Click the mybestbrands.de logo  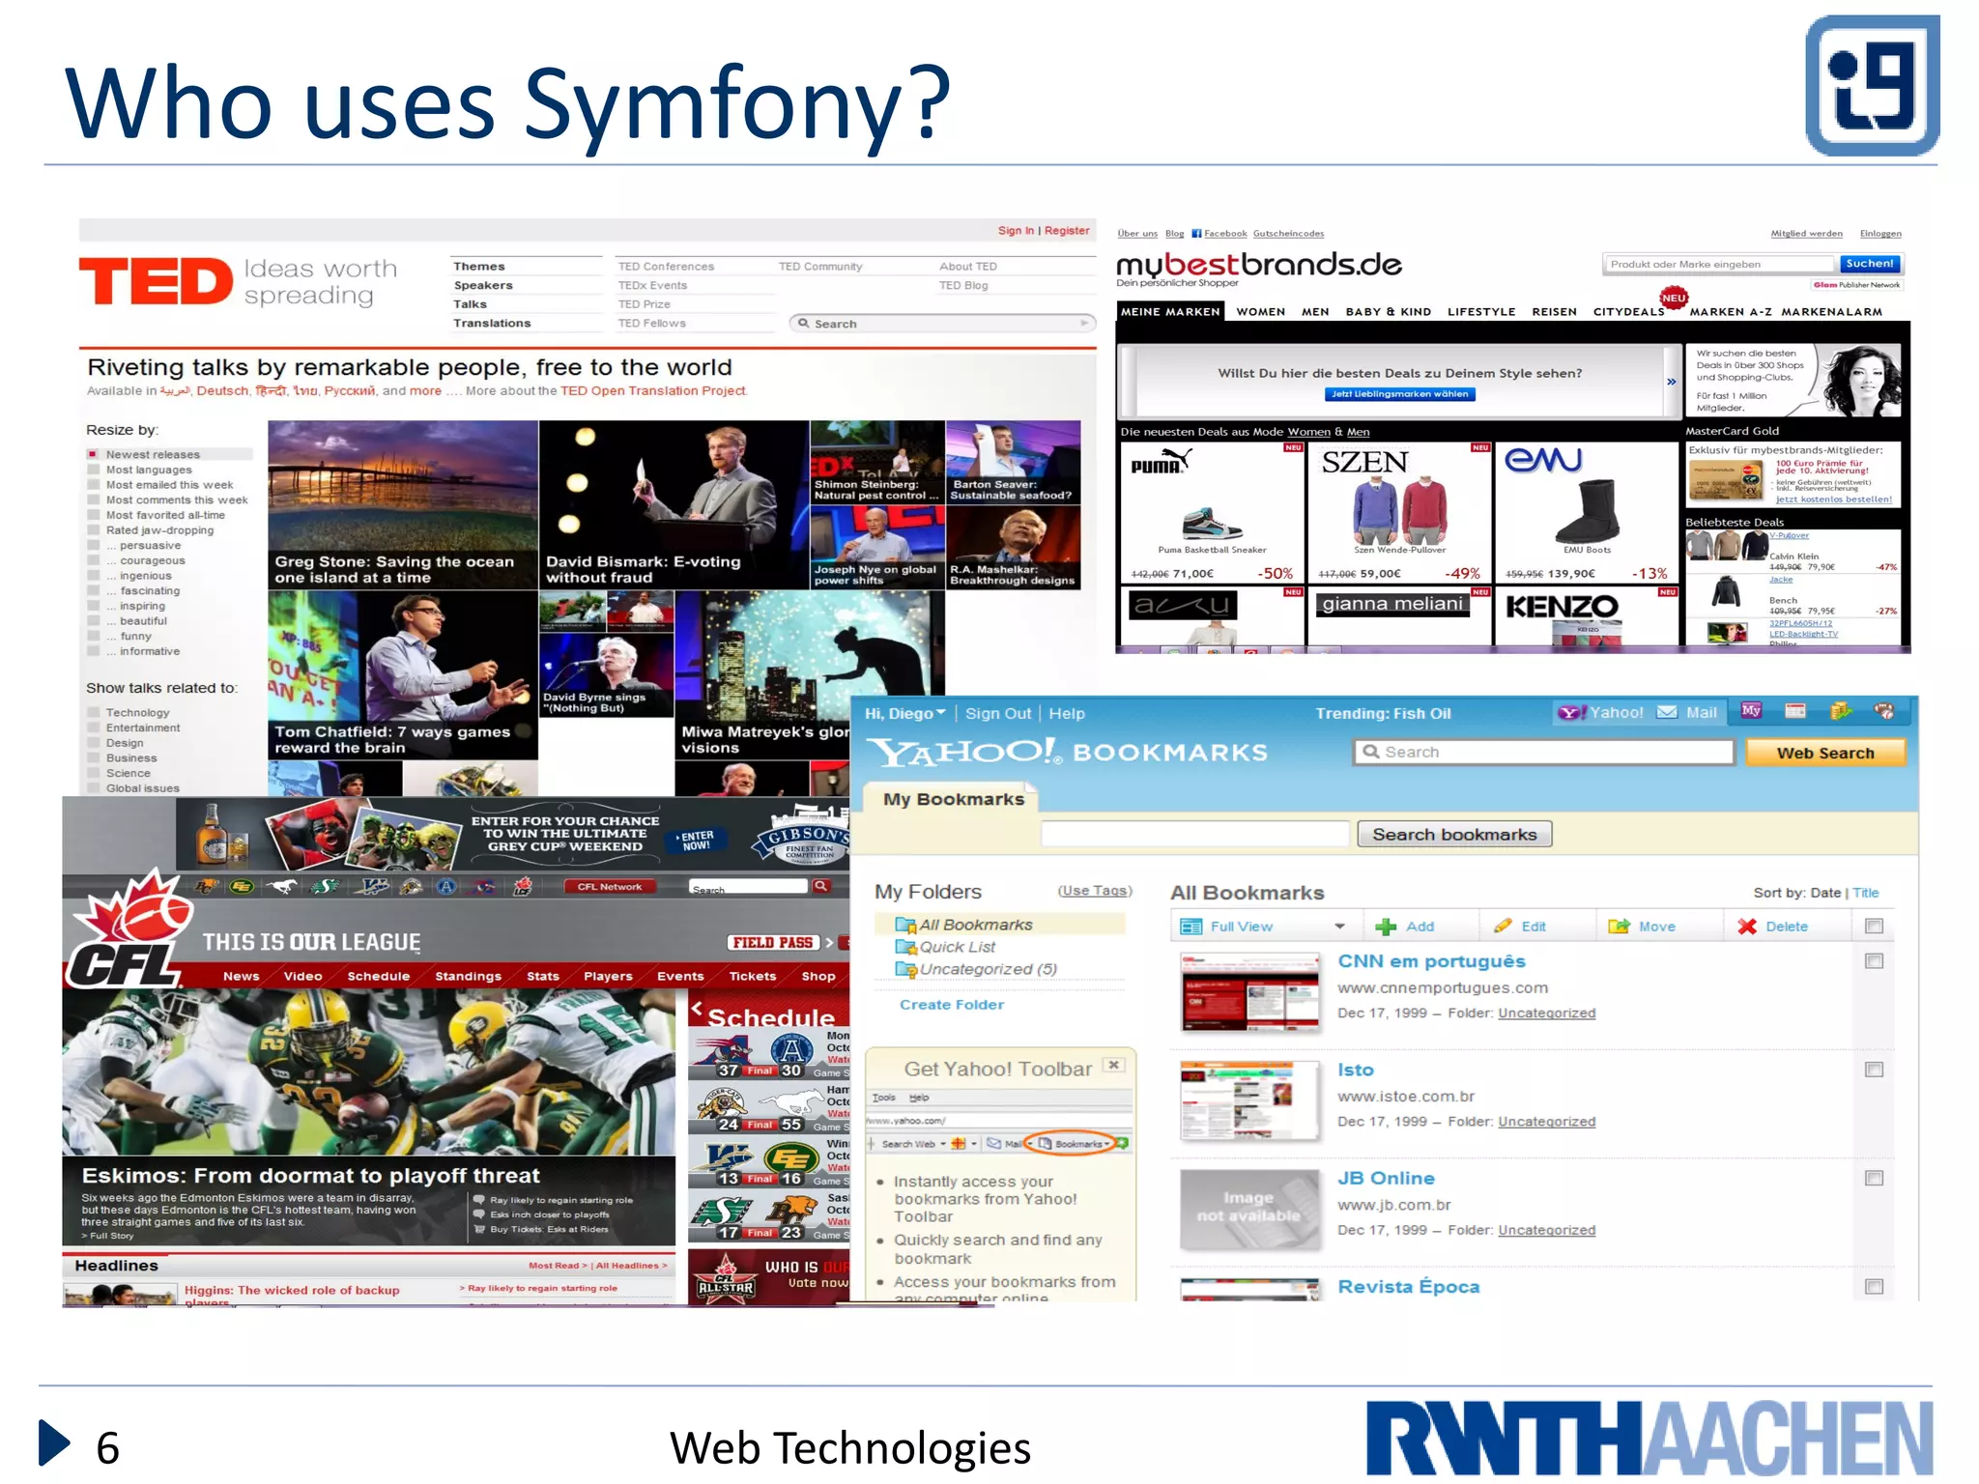(x=1258, y=265)
